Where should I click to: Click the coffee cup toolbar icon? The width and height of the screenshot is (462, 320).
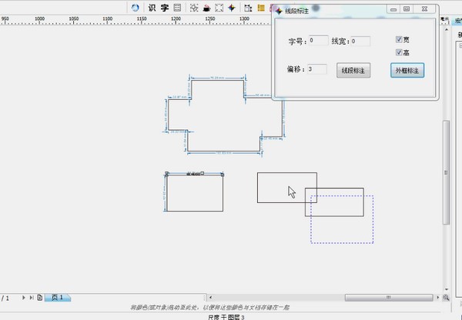pyautogui.click(x=206, y=8)
